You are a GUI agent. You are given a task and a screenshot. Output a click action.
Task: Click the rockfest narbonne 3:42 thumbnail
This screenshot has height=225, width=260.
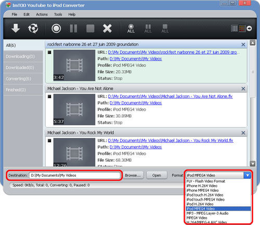[x=74, y=65]
